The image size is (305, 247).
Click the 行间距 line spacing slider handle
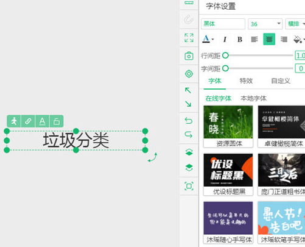(x=225, y=55)
